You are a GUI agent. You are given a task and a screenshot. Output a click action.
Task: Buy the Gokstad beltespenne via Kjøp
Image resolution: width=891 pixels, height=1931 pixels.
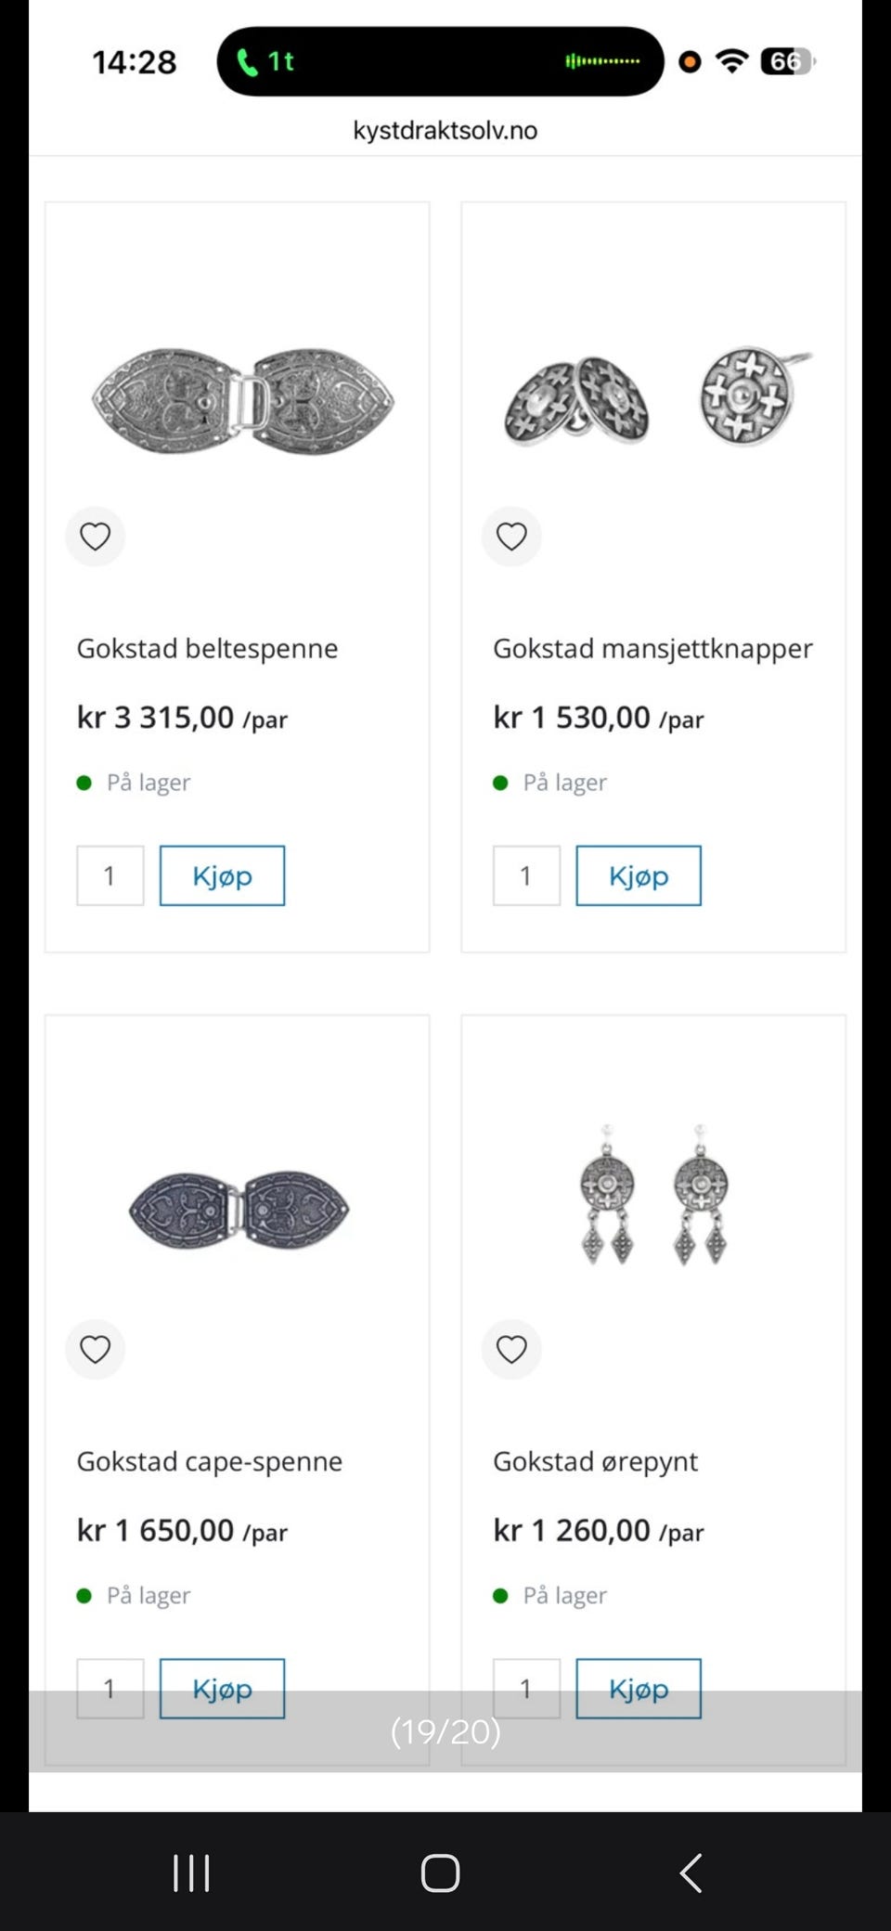[222, 875]
